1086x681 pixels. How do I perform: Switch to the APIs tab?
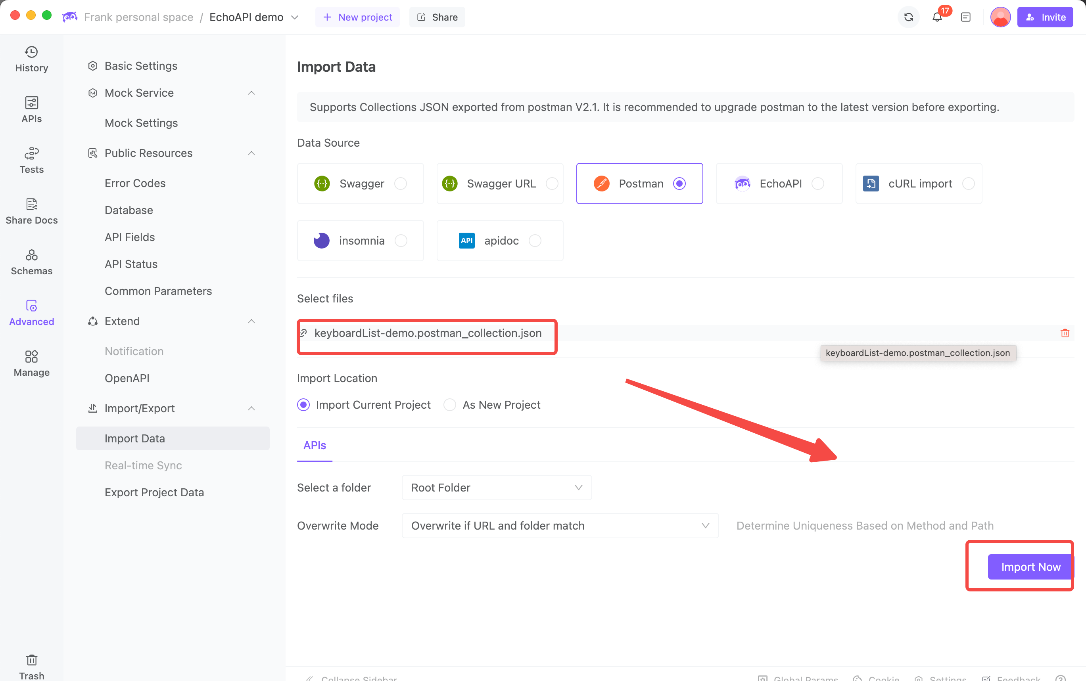coord(315,446)
